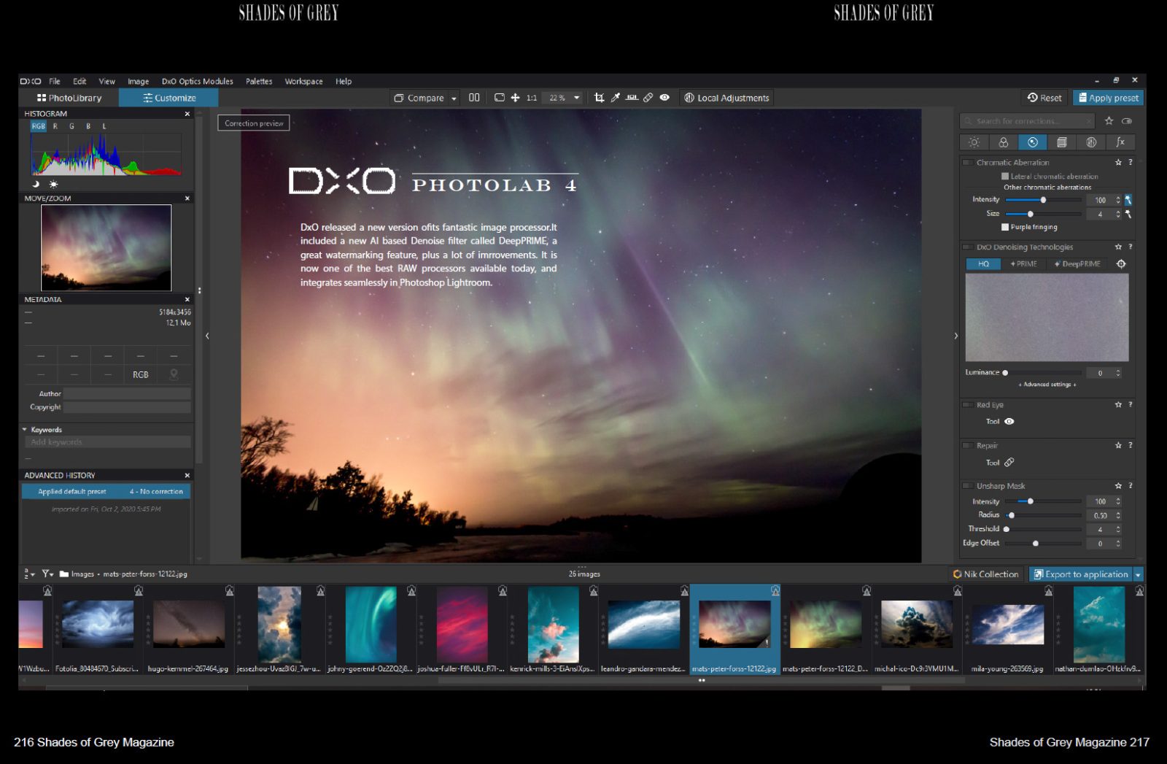Open the Light corrections palette (sun icon)
The width and height of the screenshot is (1167, 764).
(974, 142)
